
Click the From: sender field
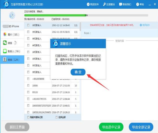coord(119,33)
